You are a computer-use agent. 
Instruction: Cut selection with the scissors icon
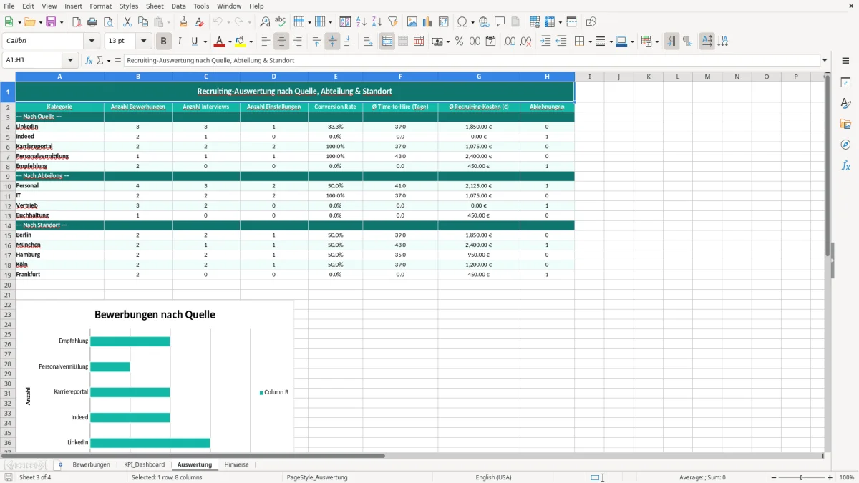pyautogui.click(x=127, y=22)
